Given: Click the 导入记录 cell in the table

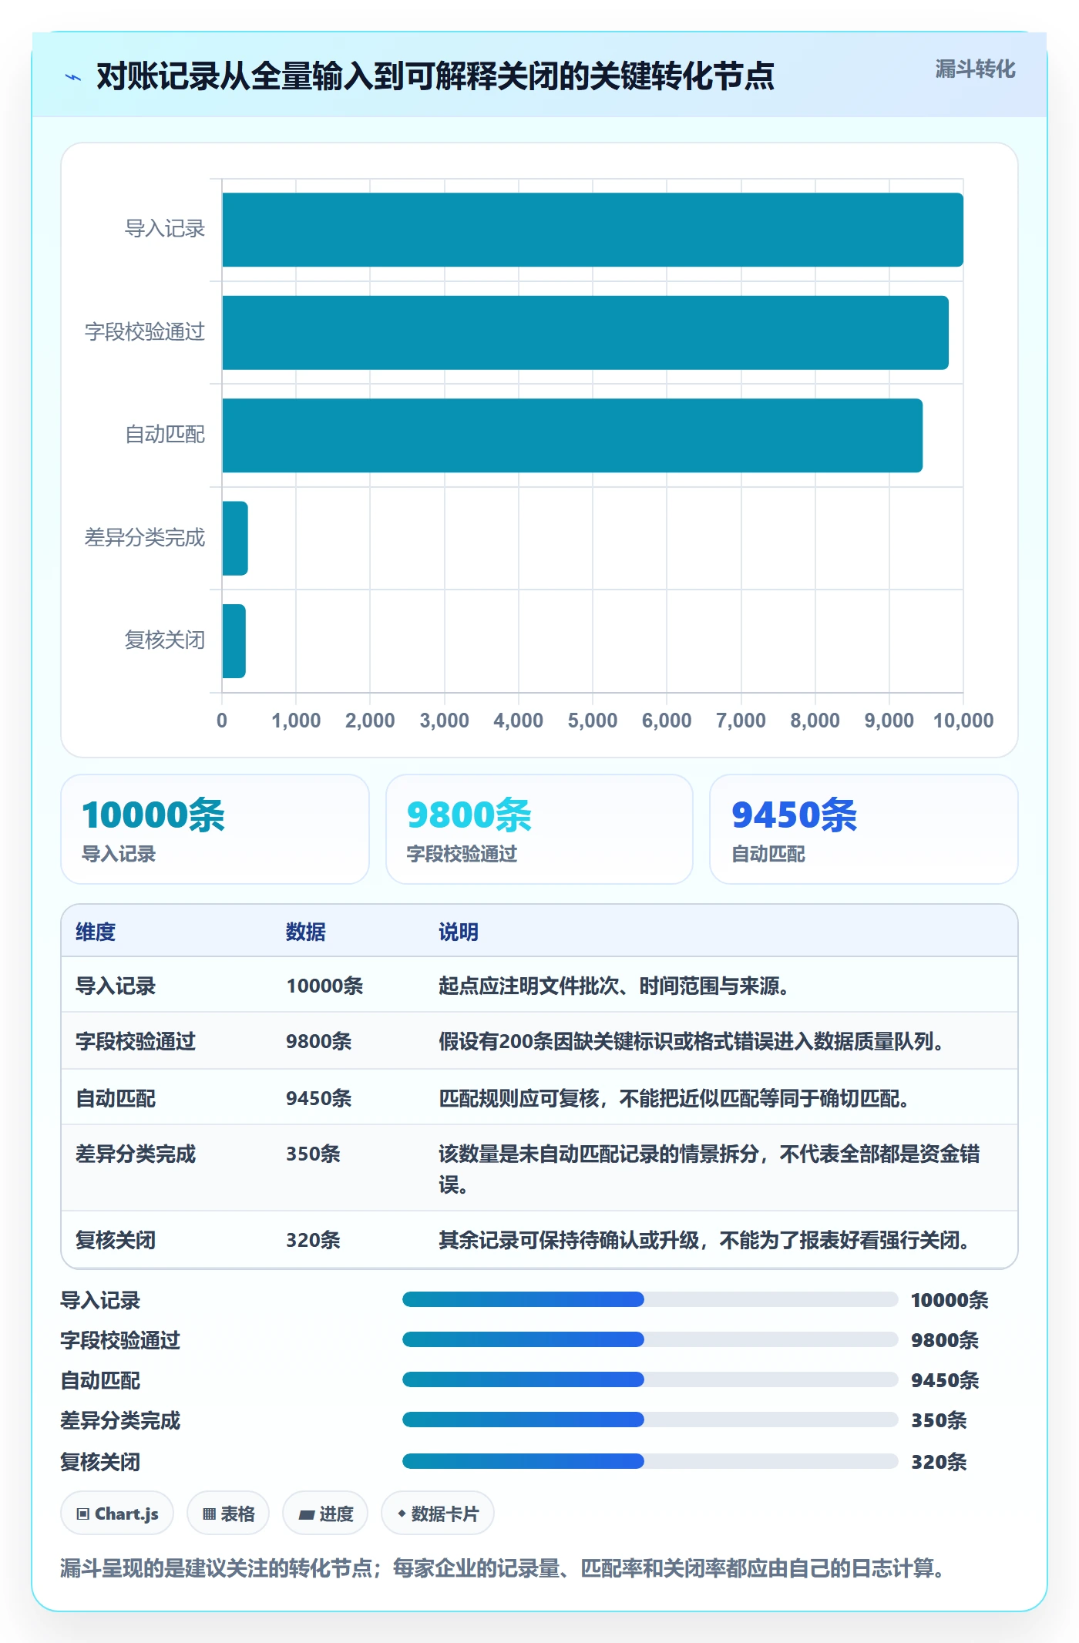Looking at the screenshot, I should [116, 986].
